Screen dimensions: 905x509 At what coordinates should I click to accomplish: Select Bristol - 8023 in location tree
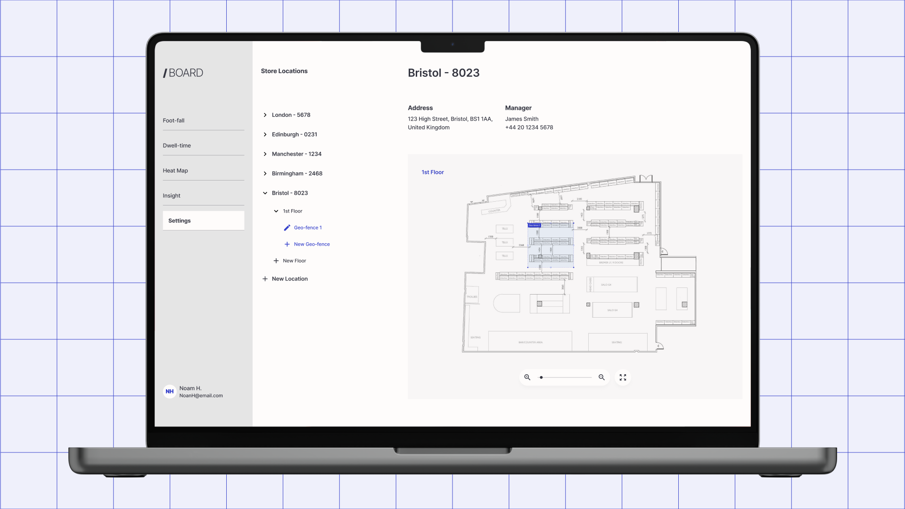tap(290, 193)
